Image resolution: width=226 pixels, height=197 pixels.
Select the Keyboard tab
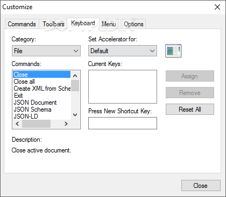coord(83,23)
